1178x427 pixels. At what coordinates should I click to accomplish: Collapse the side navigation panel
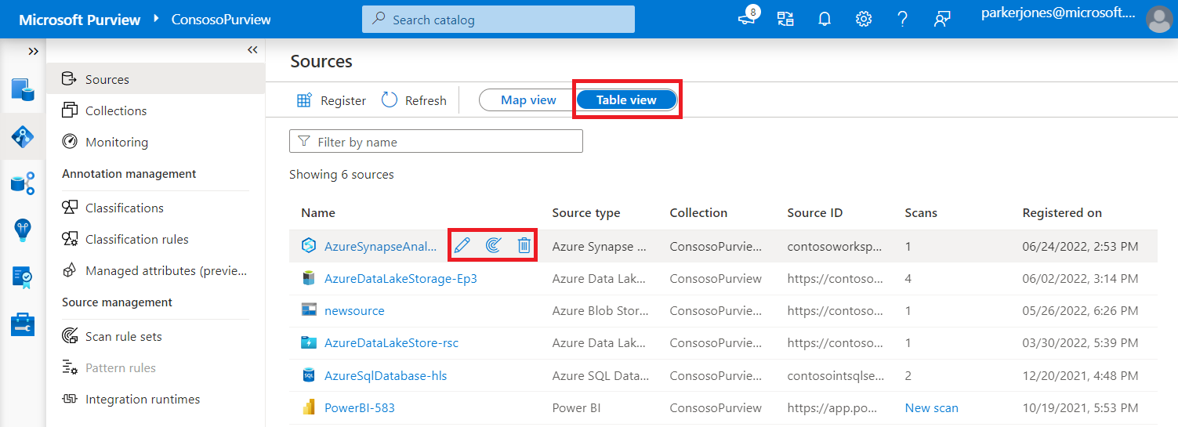coord(252,50)
